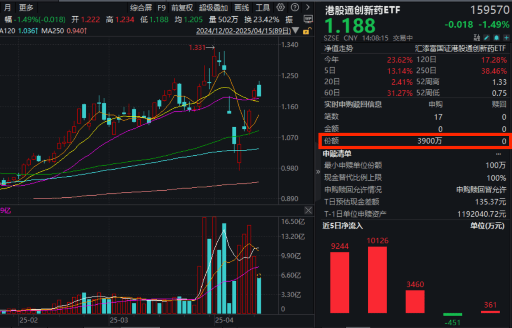Enable 画线 drawing mode
This screenshot has width=512, height=328.
pyautogui.click(x=242, y=7)
